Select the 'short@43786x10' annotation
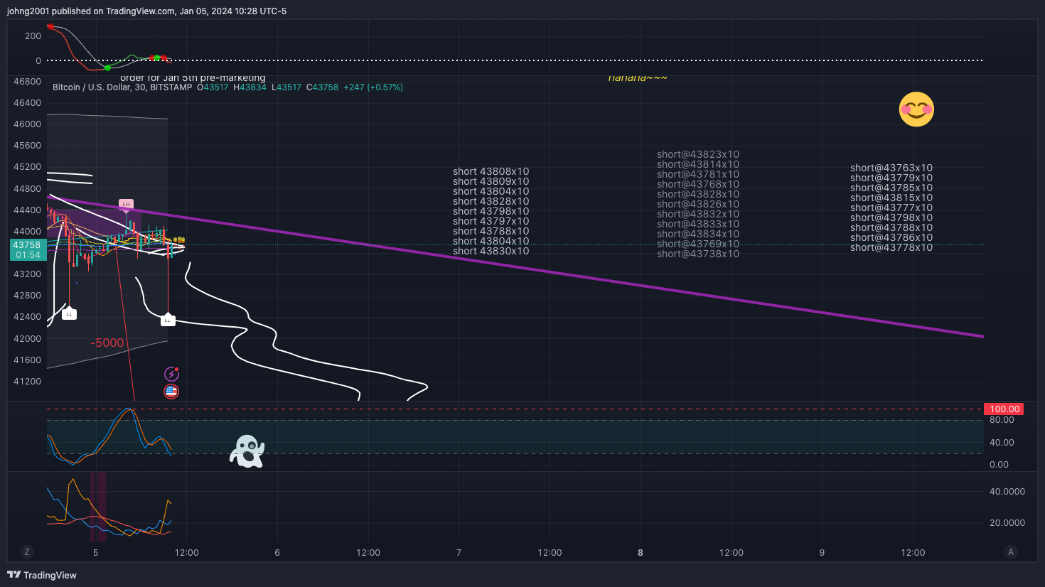Screen dimensions: 1045x587 tap(891, 237)
